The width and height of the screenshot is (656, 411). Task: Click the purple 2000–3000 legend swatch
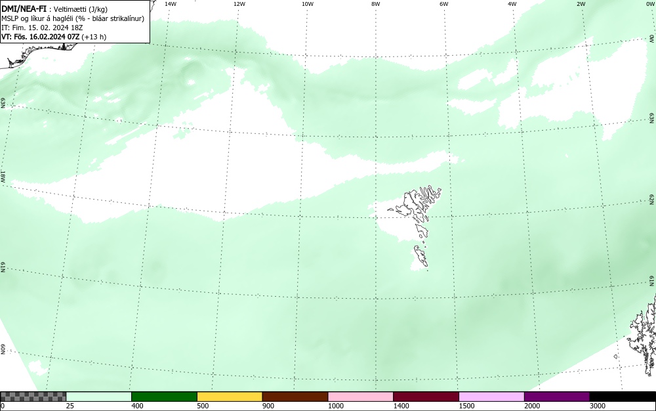click(x=557, y=397)
